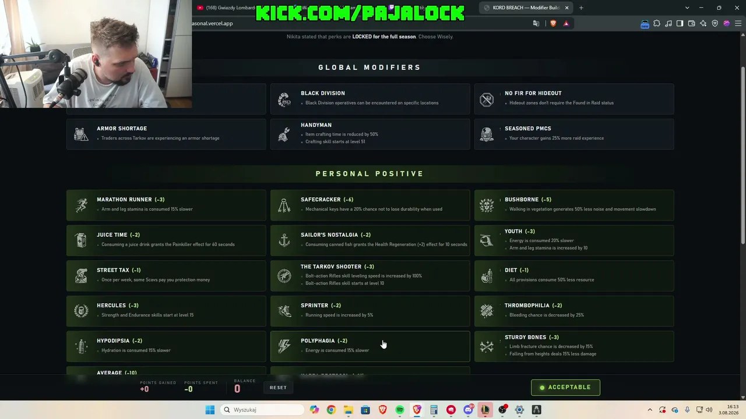Open the media control music note icon
The height and width of the screenshot is (419, 746).
pos(668,23)
